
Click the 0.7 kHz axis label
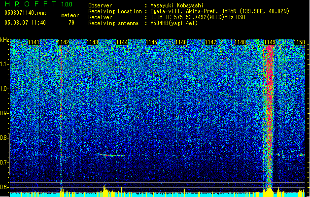[4, 163]
